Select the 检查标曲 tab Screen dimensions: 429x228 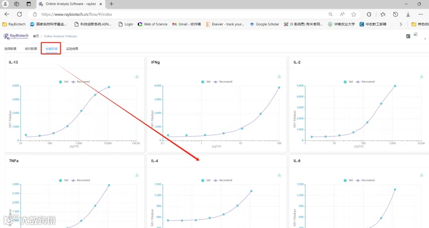click(51, 49)
